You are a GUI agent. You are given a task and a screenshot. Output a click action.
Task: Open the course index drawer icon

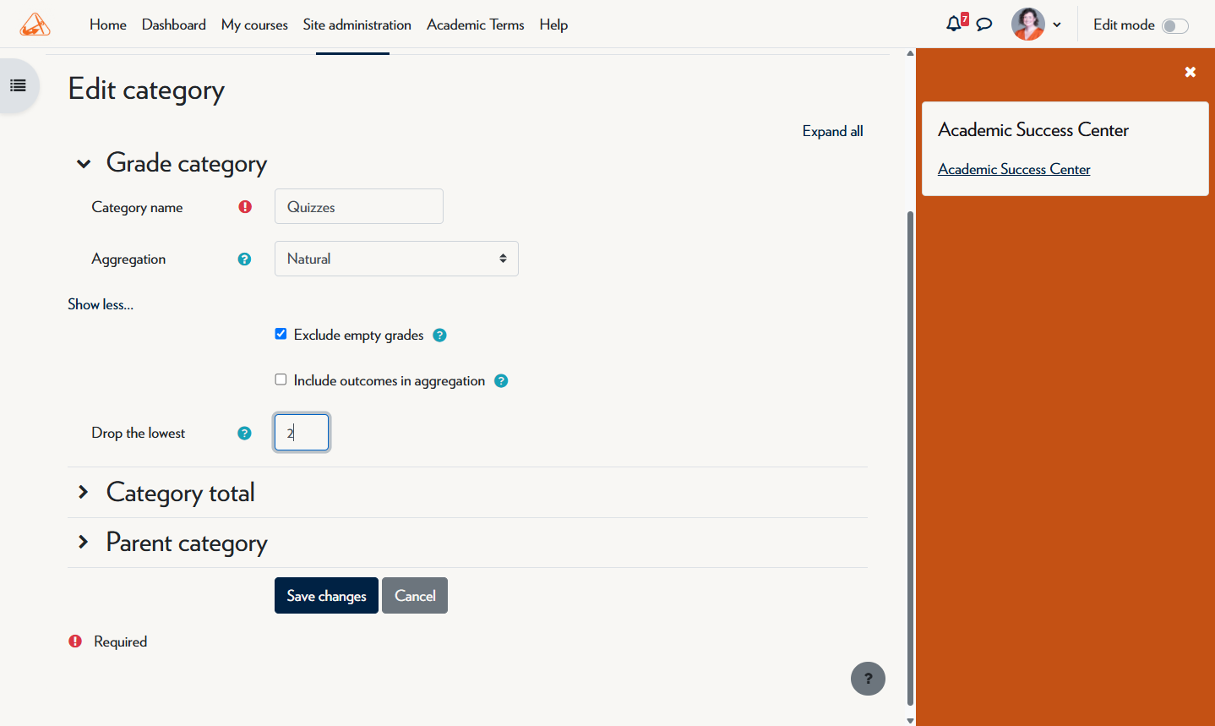(x=18, y=85)
